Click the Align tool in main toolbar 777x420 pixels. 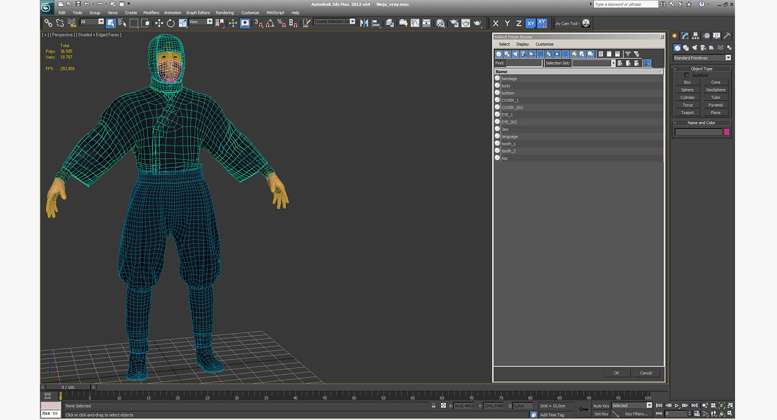pyautogui.click(x=376, y=23)
